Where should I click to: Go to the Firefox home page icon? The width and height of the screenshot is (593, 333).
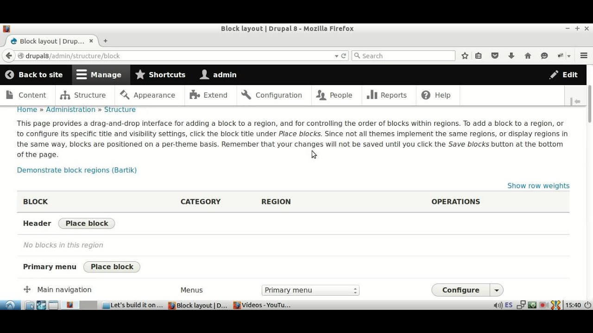click(x=528, y=55)
